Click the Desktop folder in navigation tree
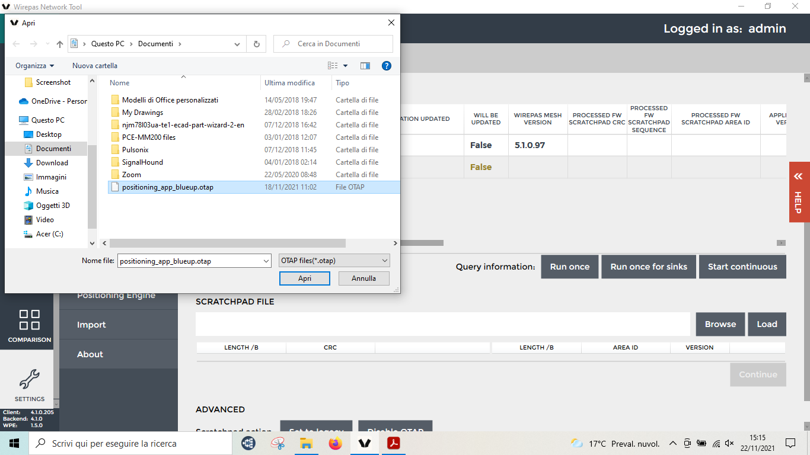 (x=49, y=134)
